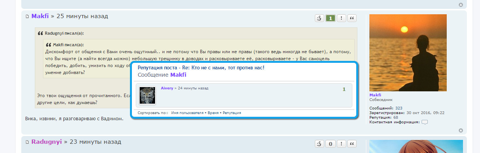The image size is (480, 153).
Task: Quote Makfi's post using the quote icon
Action: tap(352, 18)
